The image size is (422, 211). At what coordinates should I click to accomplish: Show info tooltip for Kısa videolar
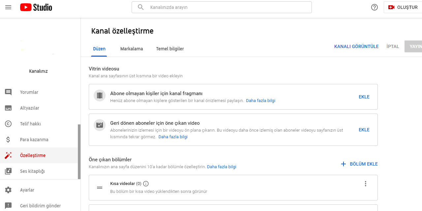pos(146,184)
